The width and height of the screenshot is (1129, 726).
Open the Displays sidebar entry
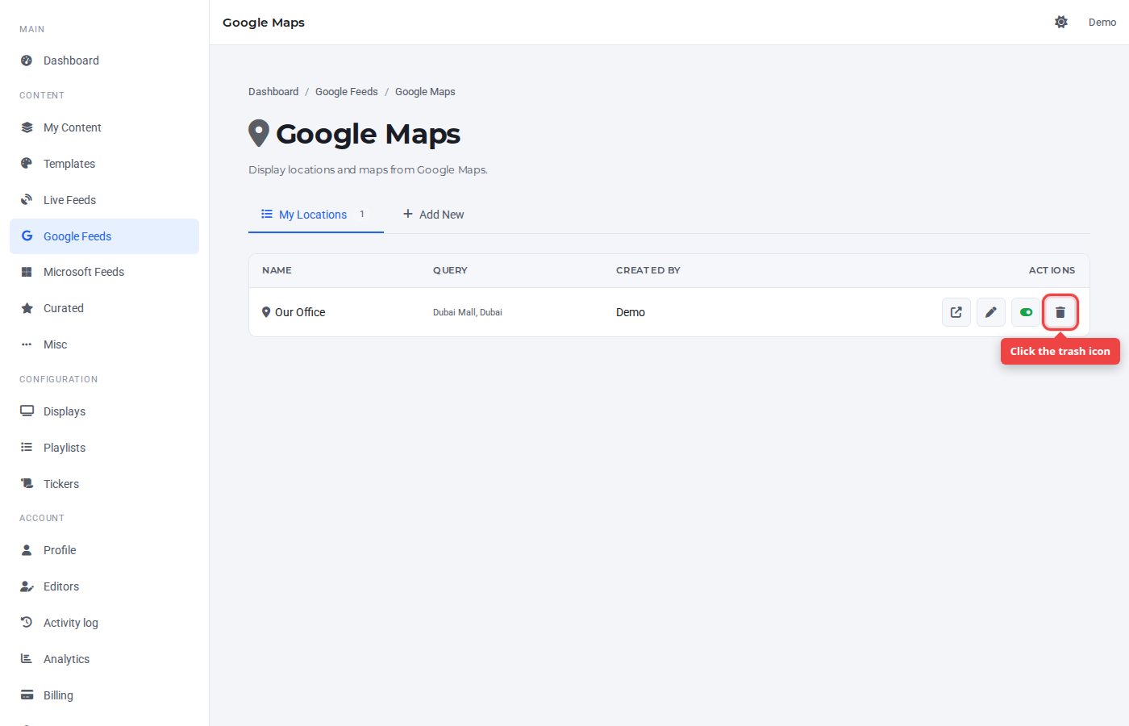coord(104,411)
